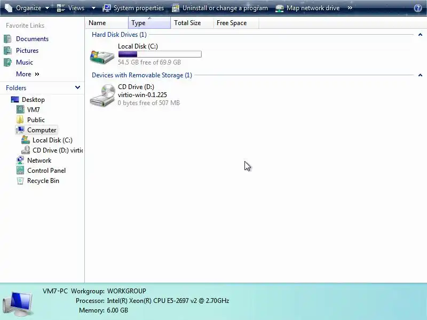Expand More favorite links
This screenshot has height=320, width=427.
coord(28,74)
